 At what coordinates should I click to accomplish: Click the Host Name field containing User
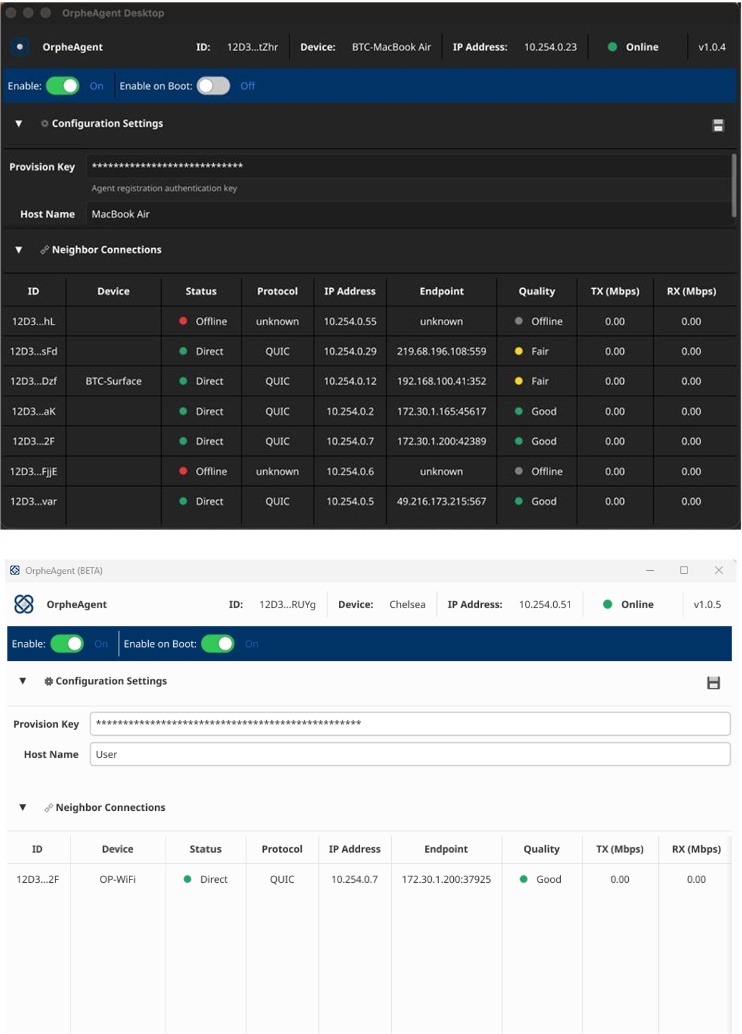point(409,755)
